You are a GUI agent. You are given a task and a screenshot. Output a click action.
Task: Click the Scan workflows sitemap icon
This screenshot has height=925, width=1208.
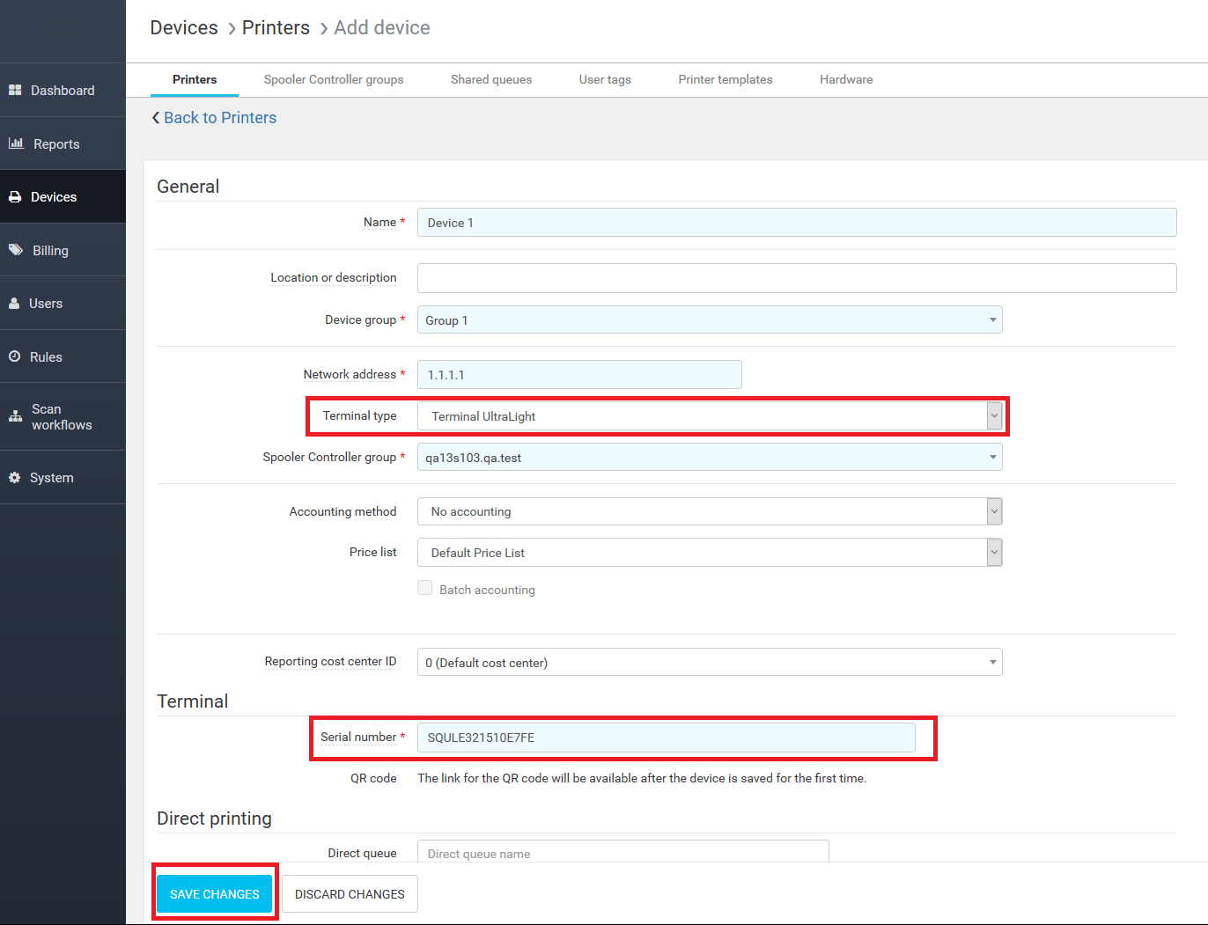(15, 416)
